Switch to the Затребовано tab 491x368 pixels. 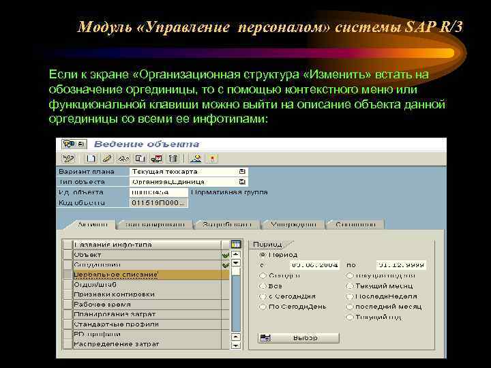[x=226, y=224]
